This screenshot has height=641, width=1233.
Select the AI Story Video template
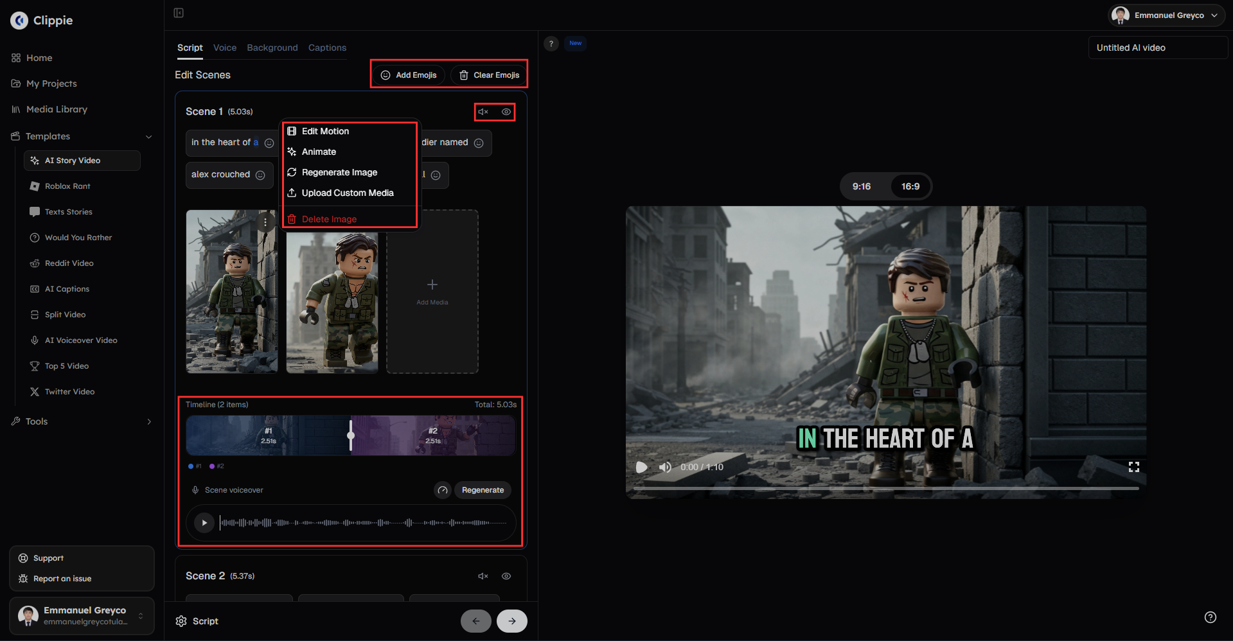tap(82, 161)
